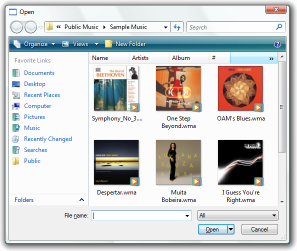Open Desktop in Favorite Links
Screen dimensions: 297x251
click(34, 84)
